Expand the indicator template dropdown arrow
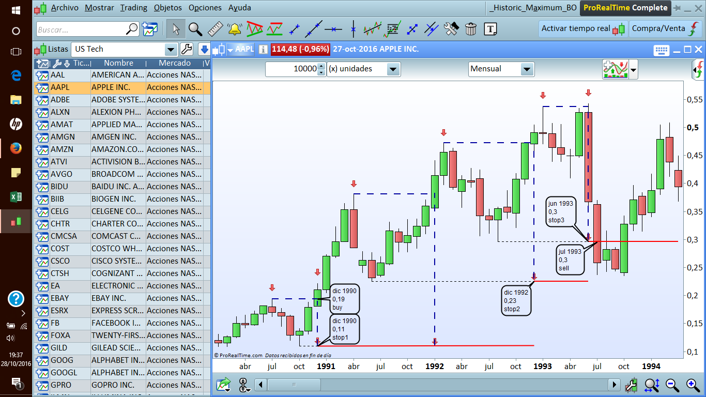The image size is (706, 397). pos(633,69)
